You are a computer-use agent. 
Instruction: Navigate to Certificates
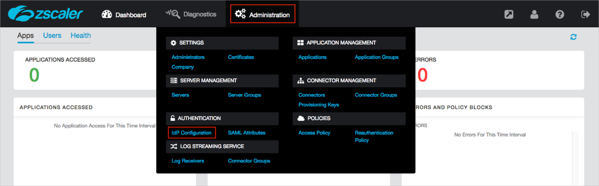click(241, 57)
